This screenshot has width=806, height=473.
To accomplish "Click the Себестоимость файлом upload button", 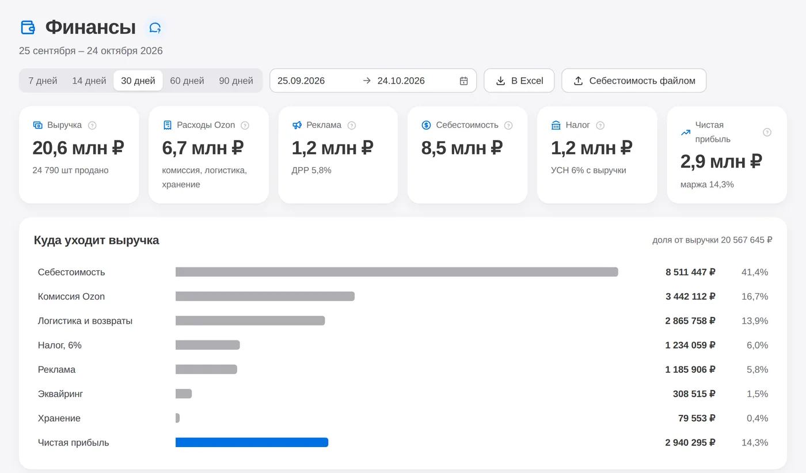I will coord(634,81).
